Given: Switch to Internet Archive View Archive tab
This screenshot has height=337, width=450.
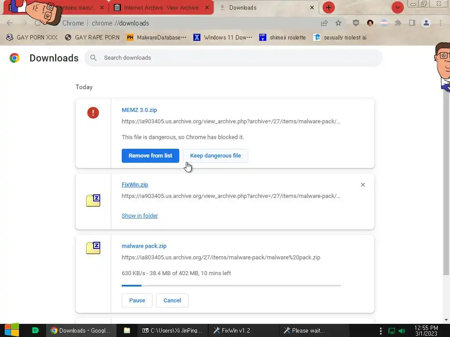Looking at the screenshot, I should [161, 8].
